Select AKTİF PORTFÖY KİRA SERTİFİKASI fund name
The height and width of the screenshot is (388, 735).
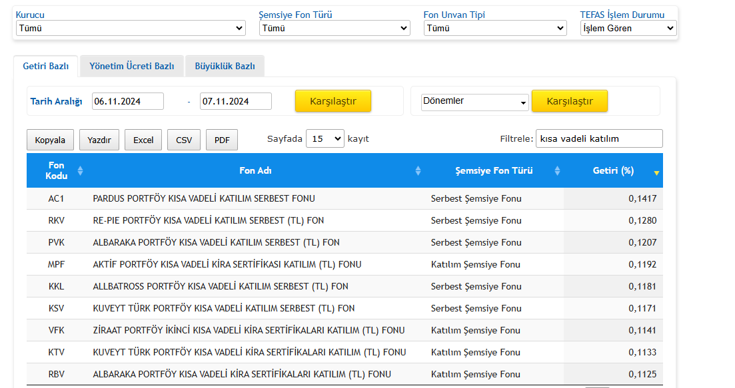(x=227, y=264)
